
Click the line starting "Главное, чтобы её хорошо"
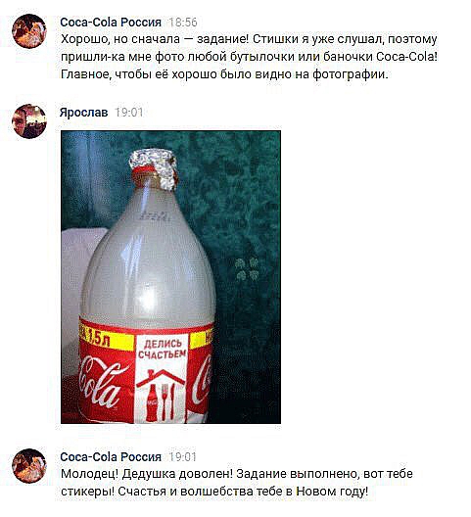point(224,74)
